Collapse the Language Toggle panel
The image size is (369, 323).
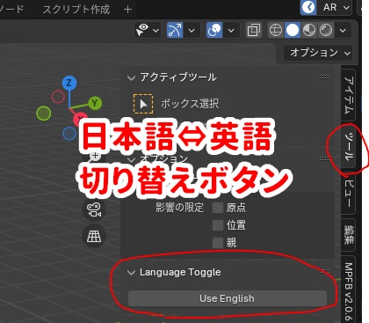tap(131, 273)
